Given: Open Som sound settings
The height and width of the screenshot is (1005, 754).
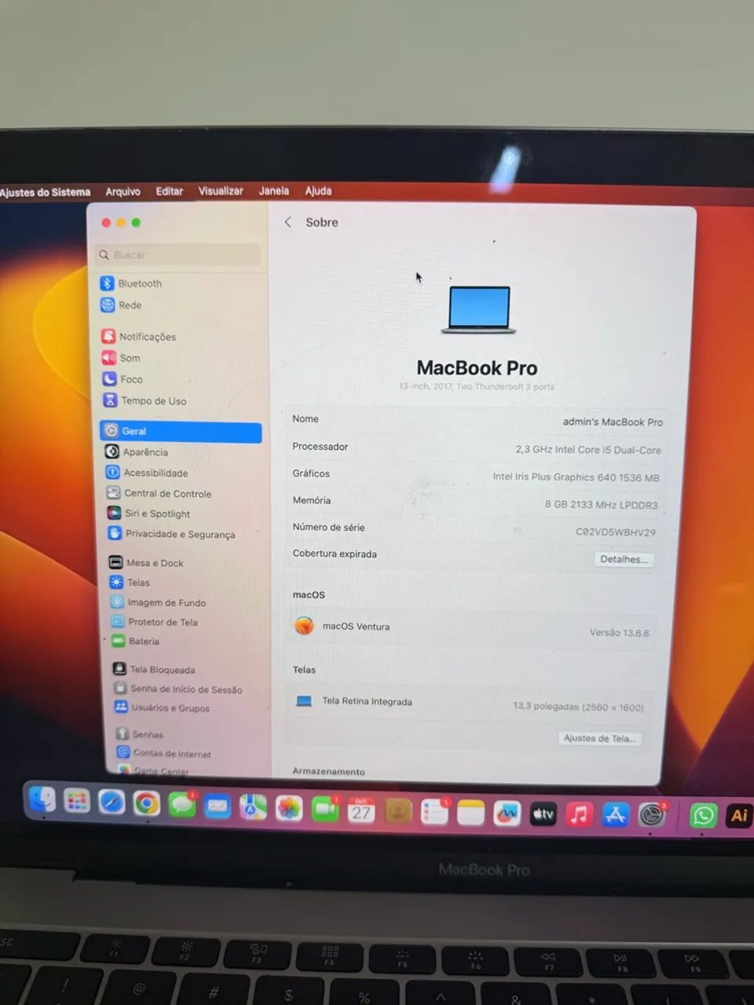Looking at the screenshot, I should [x=121, y=358].
